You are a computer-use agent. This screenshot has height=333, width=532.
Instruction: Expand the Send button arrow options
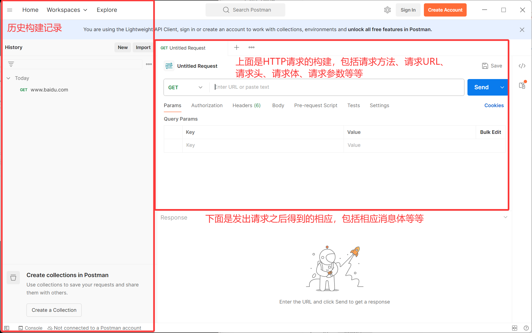click(502, 87)
